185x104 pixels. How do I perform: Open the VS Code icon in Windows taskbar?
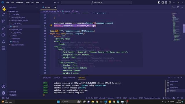pyautogui.click(x=106, y=102)
